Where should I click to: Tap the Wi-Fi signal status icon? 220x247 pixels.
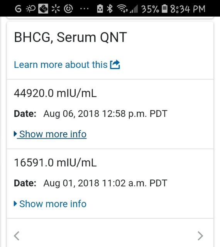click(122, 8)
